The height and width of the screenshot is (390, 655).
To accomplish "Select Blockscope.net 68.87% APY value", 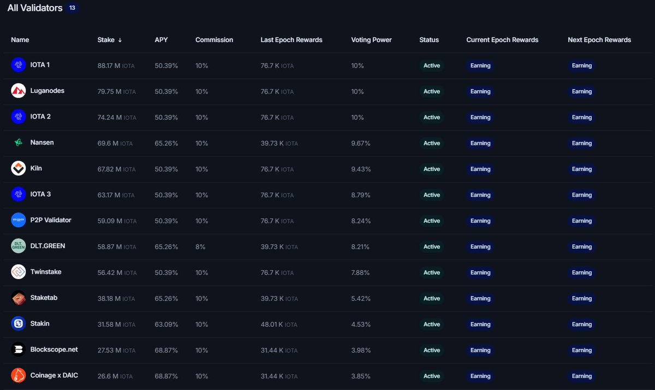I will [166, 350].
